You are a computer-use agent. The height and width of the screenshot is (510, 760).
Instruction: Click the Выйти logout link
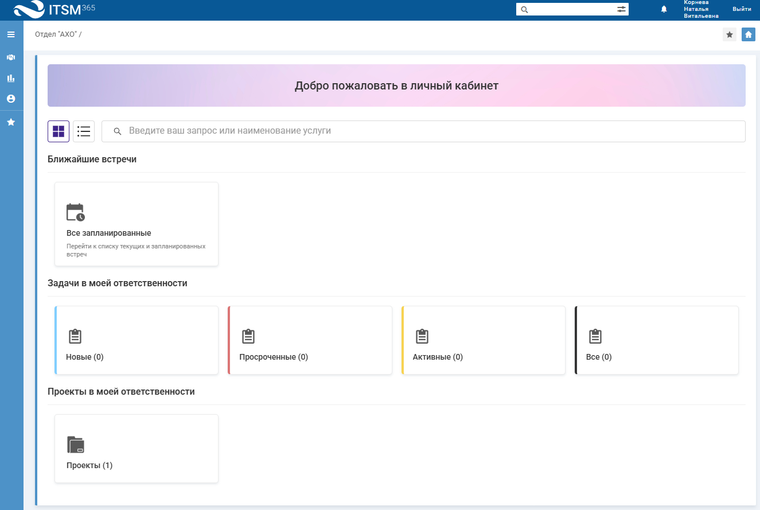pyautogui.click(x=742, y=9)
